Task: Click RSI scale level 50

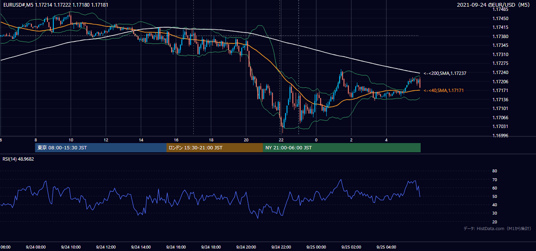Action: pos(494,196)
